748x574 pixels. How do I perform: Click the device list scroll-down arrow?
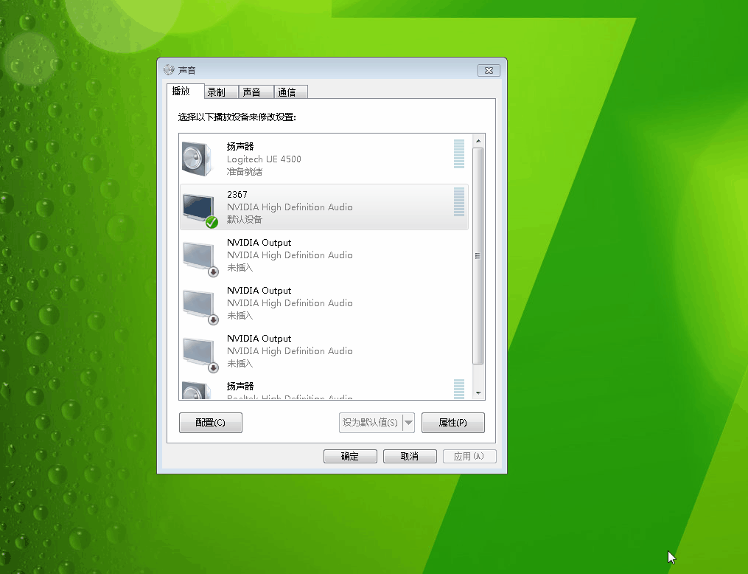pyautogui.click(x=478, y=393)
